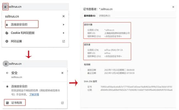Viewport: 179px width, 110px height.
Task: Click the sslTrus (RSA) OV CA issuer name
Action: pos(113,50)
